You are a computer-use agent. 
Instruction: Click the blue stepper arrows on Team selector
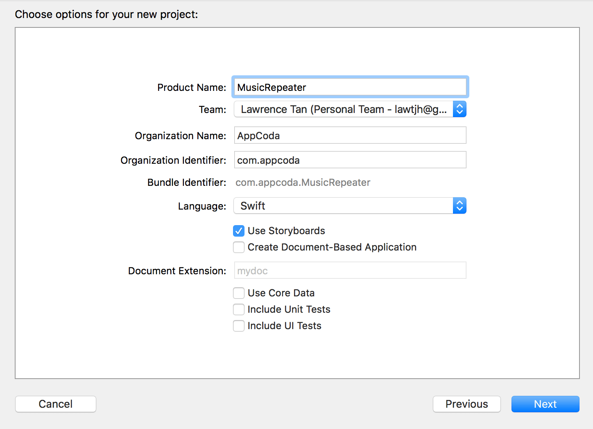coord(459,109)
